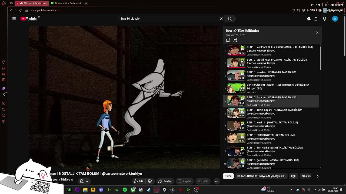Open YouTube notifications bell
The height and width of the screenshot is (194, 346).
325,19
